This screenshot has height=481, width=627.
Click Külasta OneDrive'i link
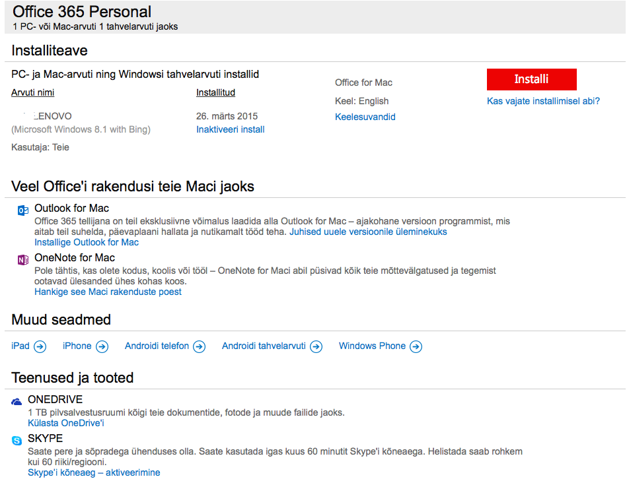(66, 423)
